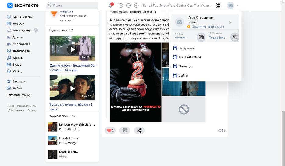
Task: Skip to previous track in header player
Action: coord(121,5)
